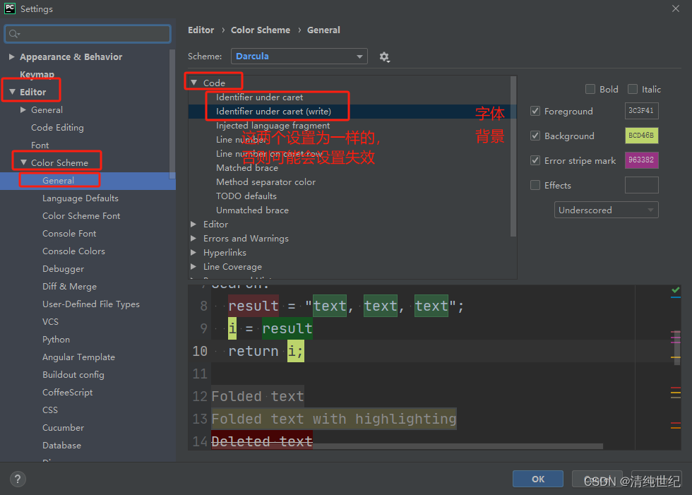
Task: Open CSS color settings
Action: [50, 410]
